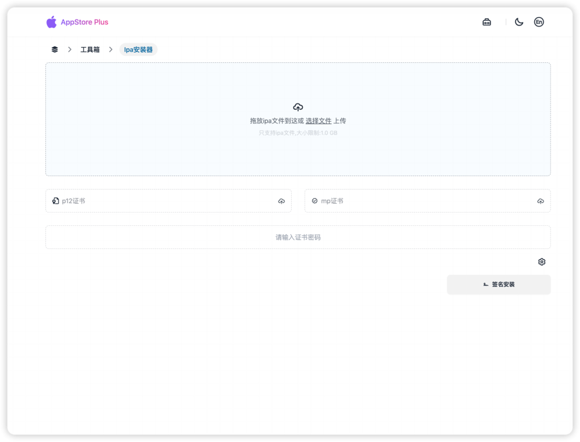Toggle dark mode with moon icon

(x=519, y=22)
